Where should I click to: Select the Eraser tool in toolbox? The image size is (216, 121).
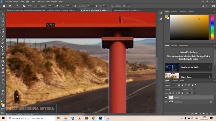(x=3, y=58)
